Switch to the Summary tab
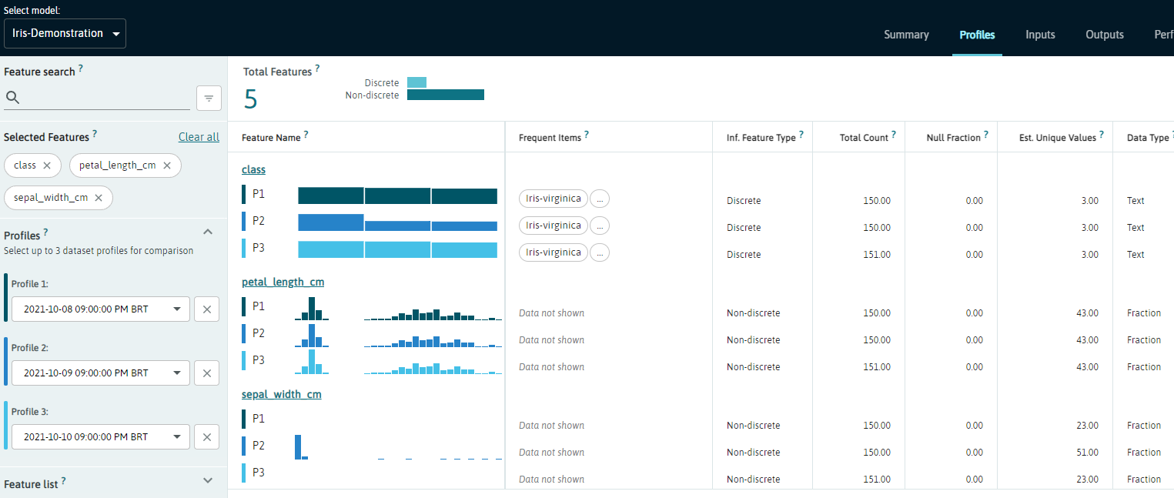The image size is (1174, 498). point(906,35)
